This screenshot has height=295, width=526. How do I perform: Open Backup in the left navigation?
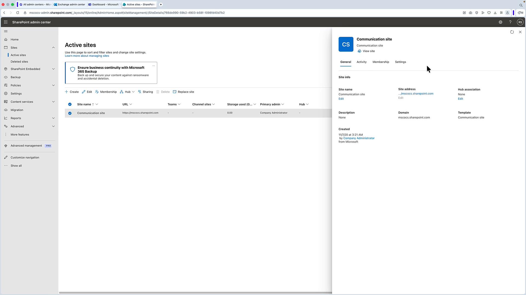click(x=16, y=77)
